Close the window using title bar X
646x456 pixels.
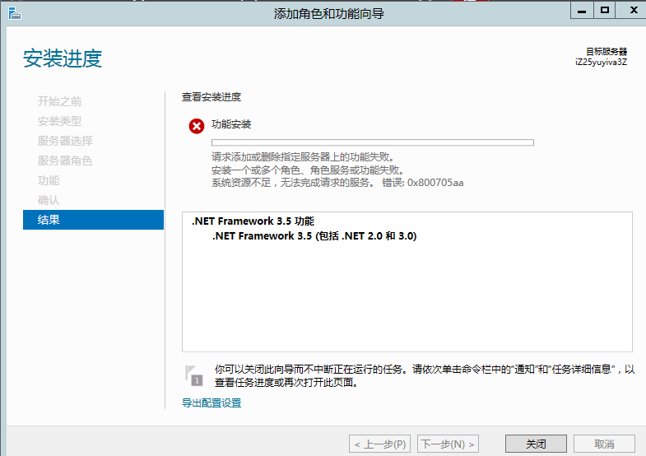630,10
